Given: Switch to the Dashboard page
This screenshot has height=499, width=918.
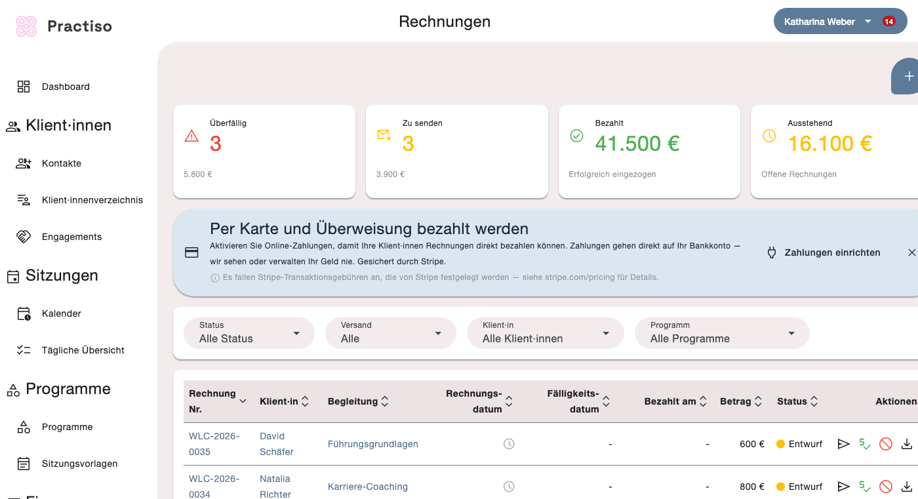Looking at the screenshot, I should coord(66,86).
